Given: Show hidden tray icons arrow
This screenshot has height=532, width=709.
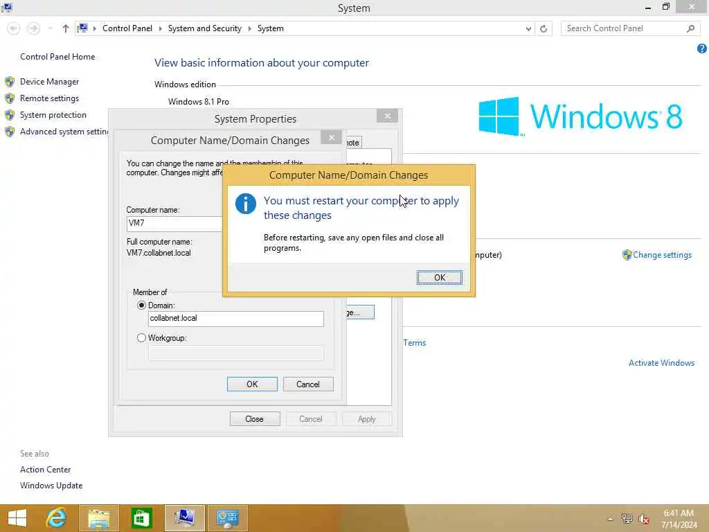Looking at the screenshot, I should (x=611, y=519).
